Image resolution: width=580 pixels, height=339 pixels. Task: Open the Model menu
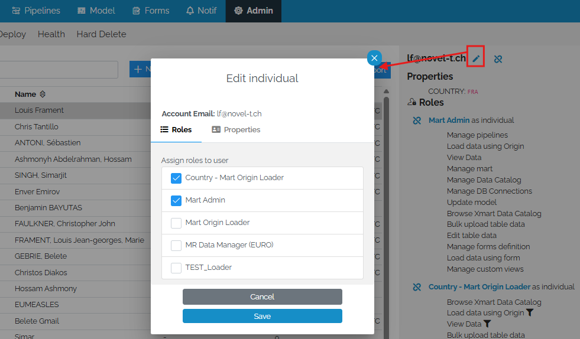96,11
